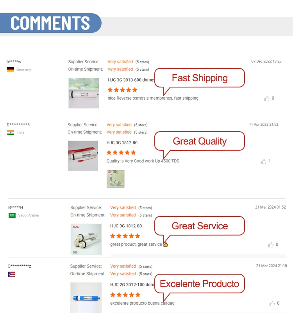Viewport: 293px width, 325px height.
Task: Open HJC 3G 1812-80 title in India review
Action: pyautogui.click(x=122, y=143)
